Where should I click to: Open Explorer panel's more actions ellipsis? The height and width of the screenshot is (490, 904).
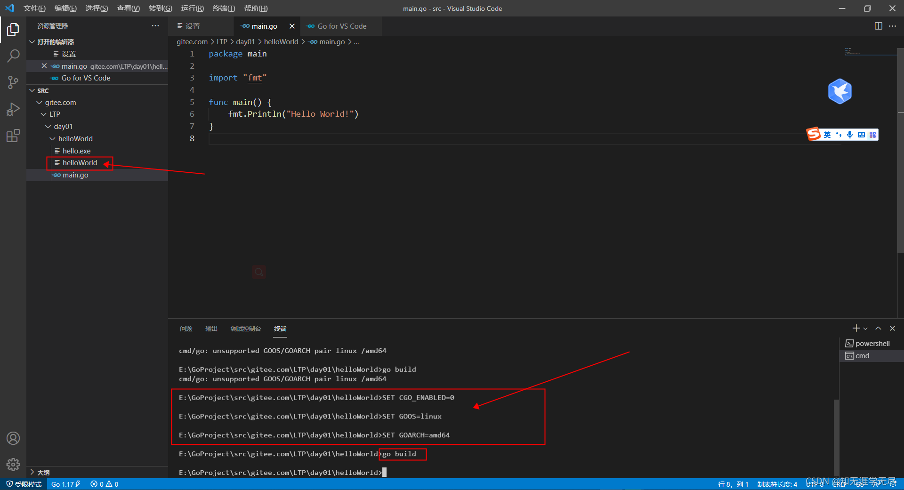[x=155, y=26]
